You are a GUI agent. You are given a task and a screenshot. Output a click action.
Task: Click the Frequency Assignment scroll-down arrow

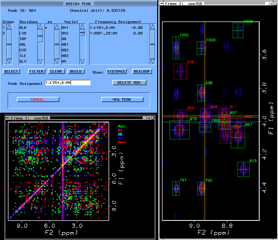click(x=153, y=61)
